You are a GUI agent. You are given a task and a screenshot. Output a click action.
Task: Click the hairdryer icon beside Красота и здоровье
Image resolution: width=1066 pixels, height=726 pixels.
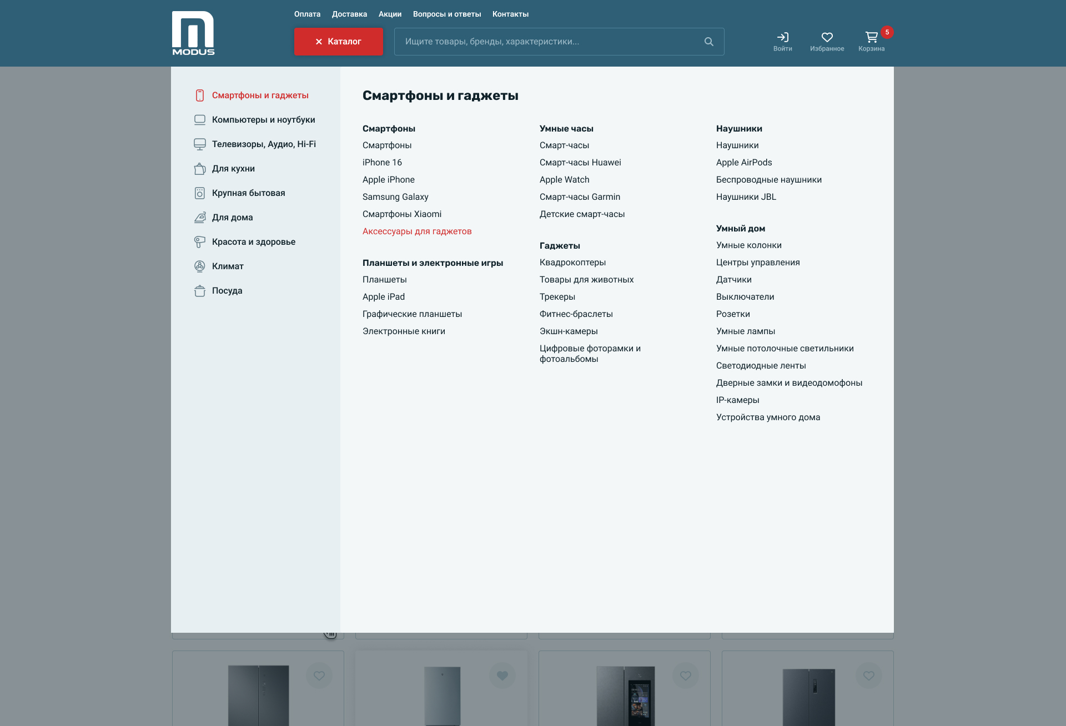pos(200,242)
